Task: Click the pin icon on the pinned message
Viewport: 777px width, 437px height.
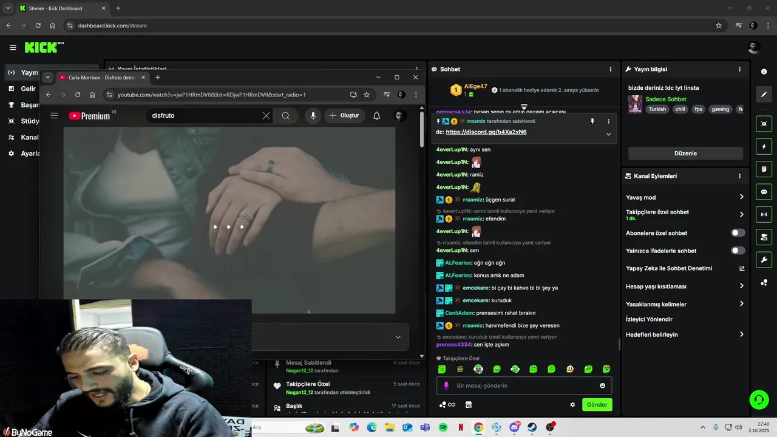Action: pyautogui.click(x=592, y=121)
